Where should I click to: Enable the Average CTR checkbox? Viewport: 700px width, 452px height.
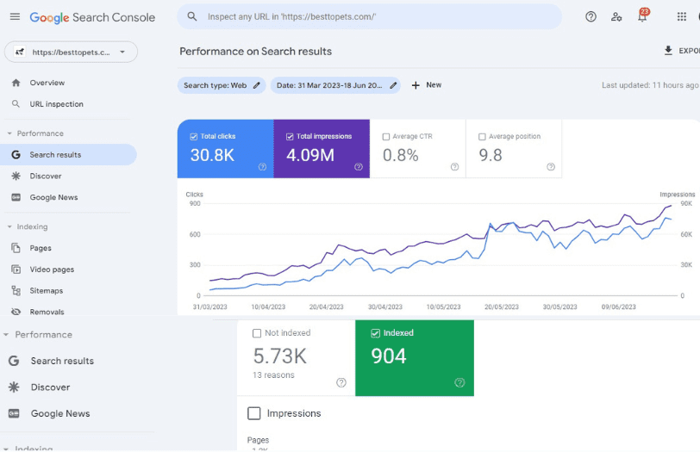[x=386, y=137]
